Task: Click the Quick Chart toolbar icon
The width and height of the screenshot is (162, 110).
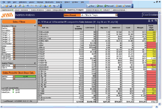Action: [45, 6]
